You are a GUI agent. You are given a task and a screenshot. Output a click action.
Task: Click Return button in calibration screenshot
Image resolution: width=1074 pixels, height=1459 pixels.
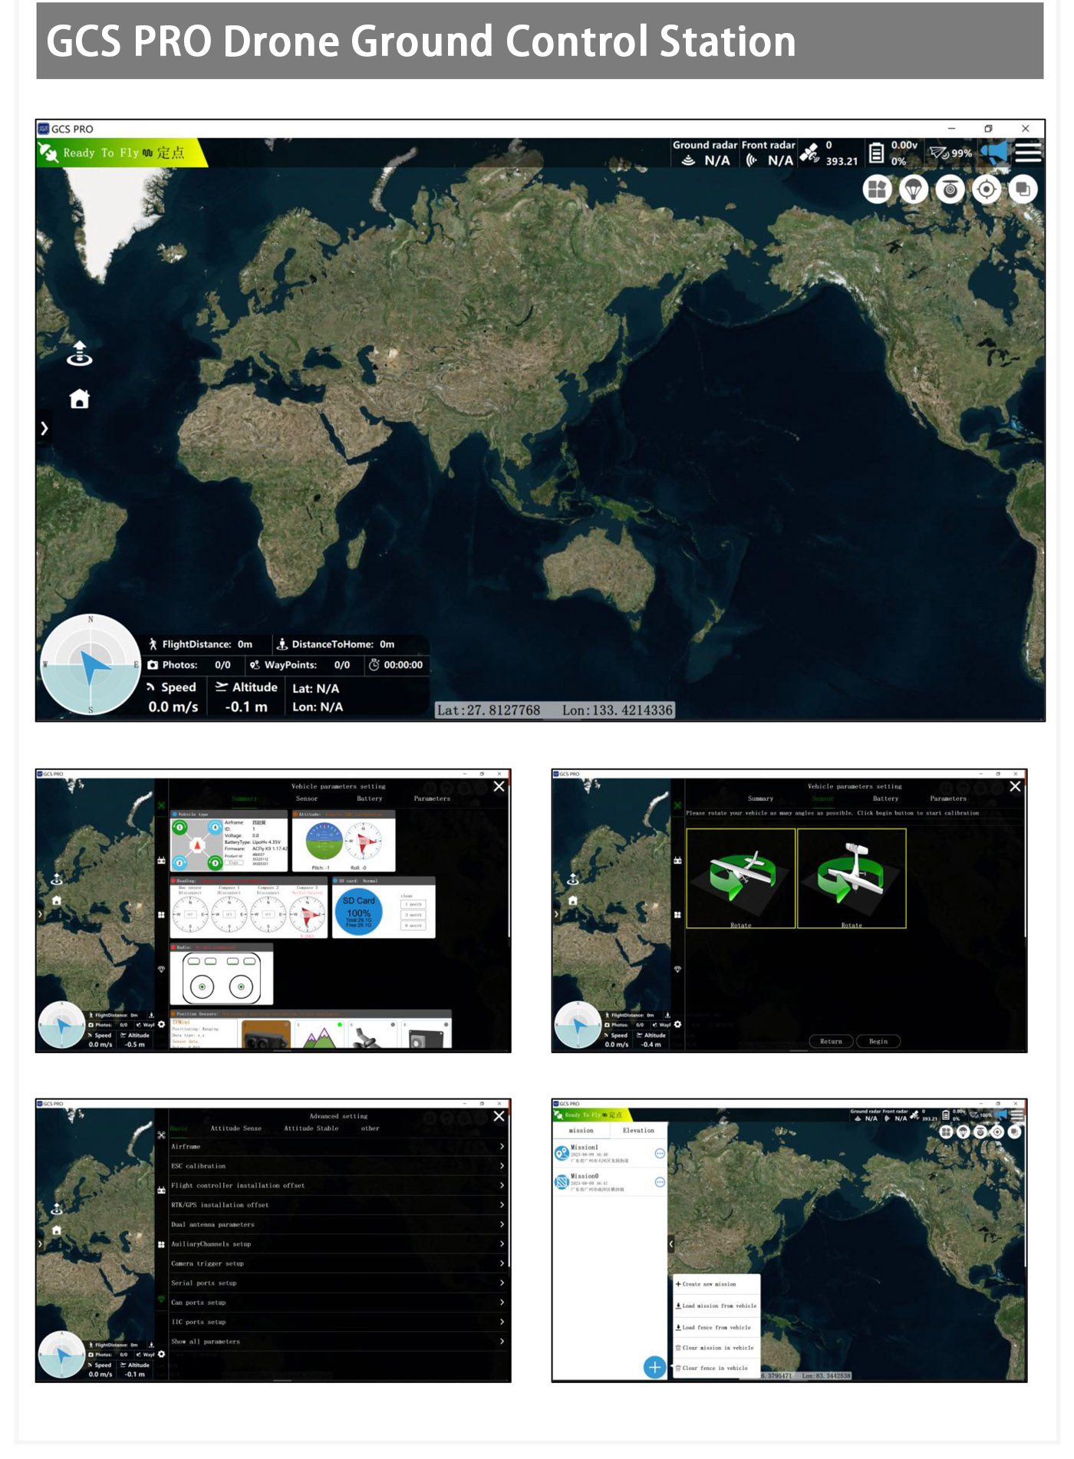click(831, 1041)
